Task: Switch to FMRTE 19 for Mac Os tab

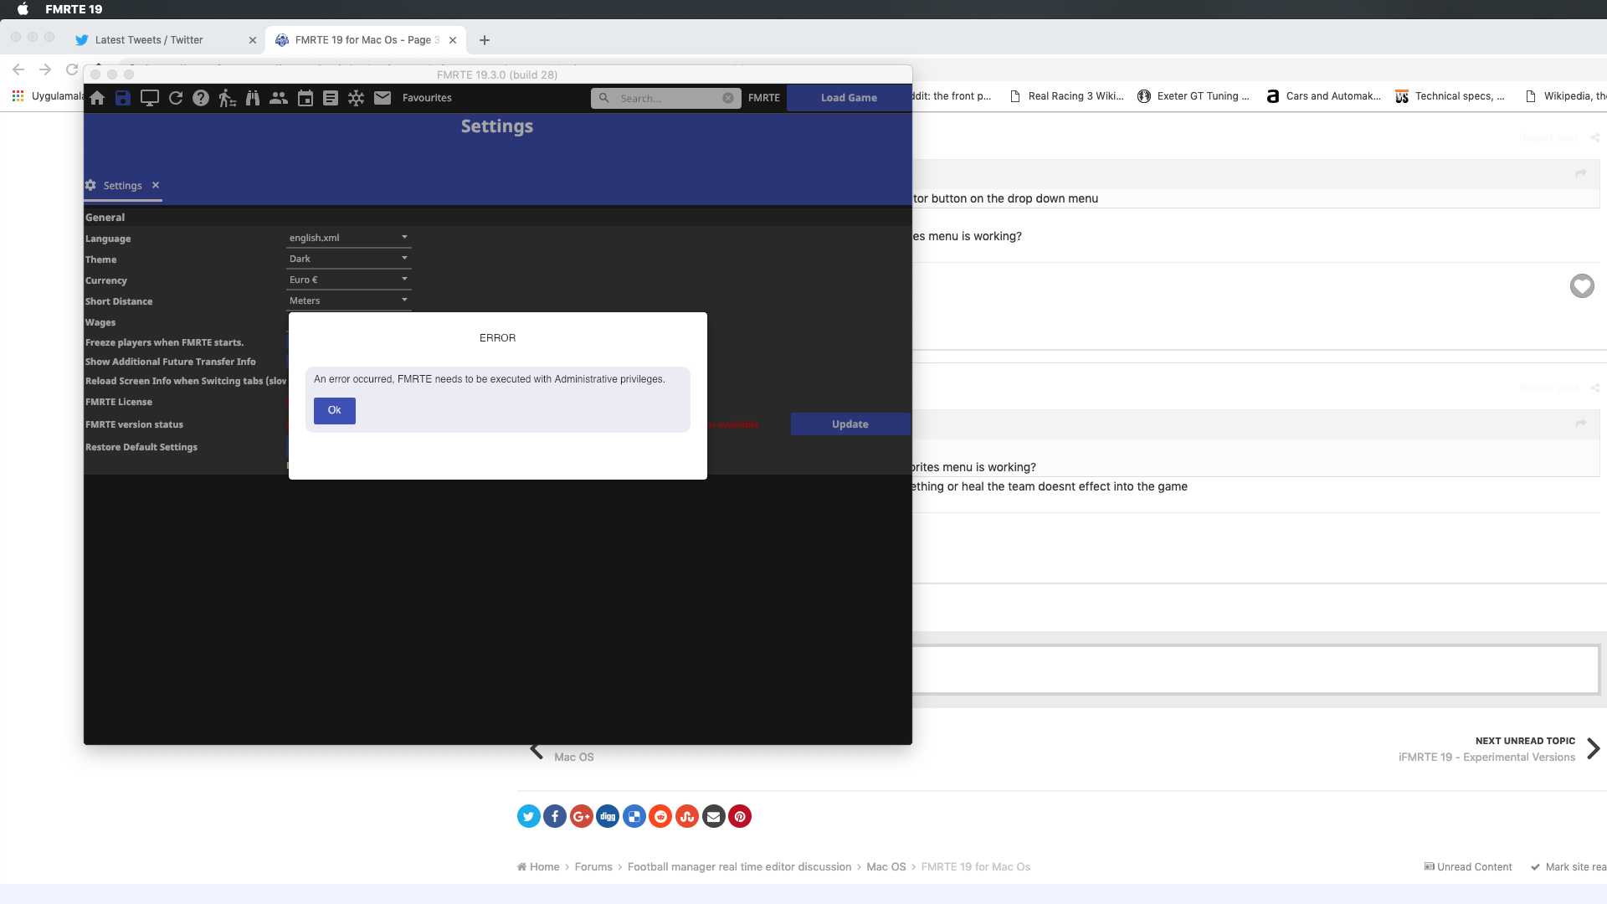Action: (x=367, y=40)
